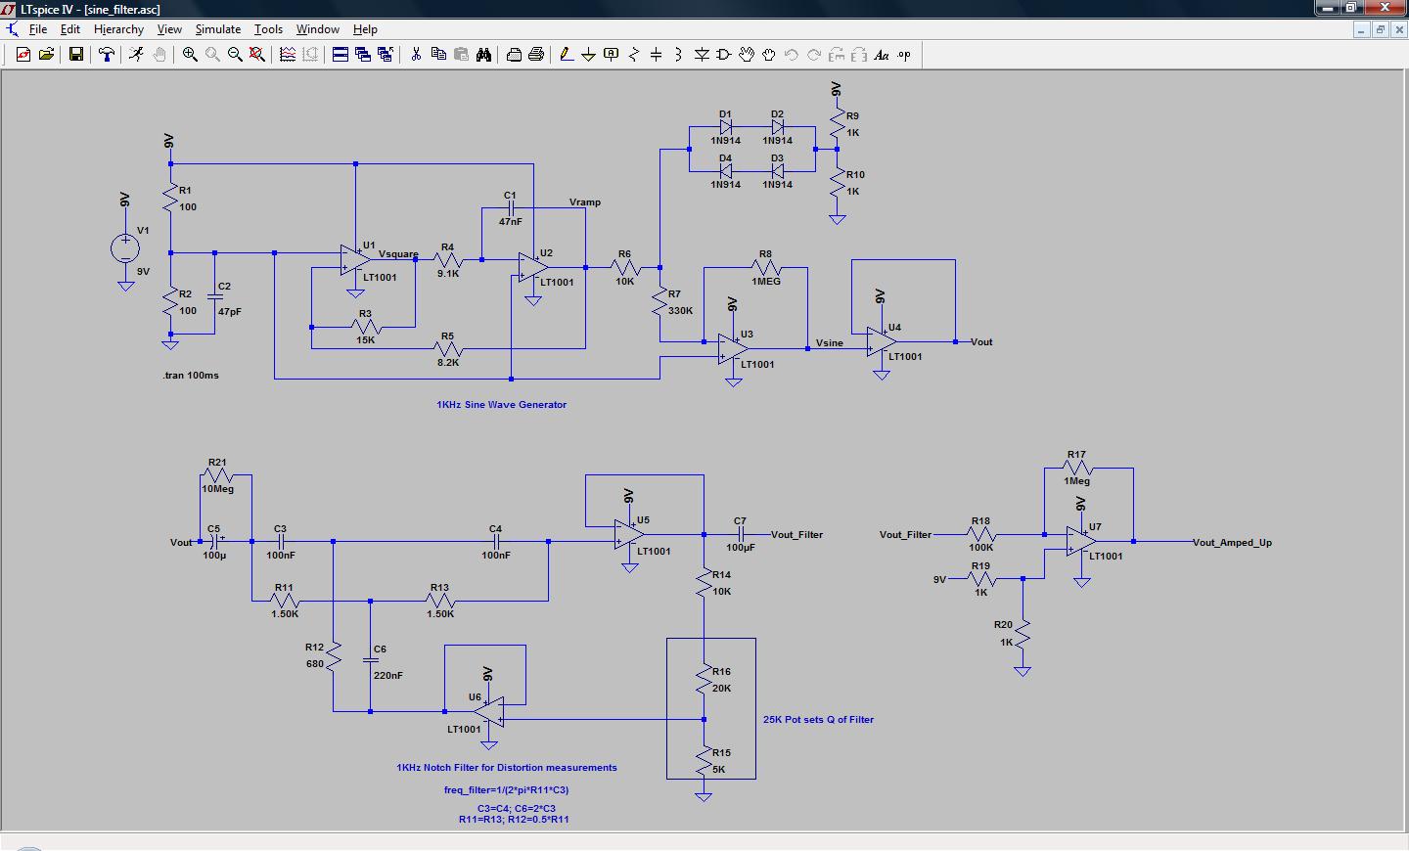This screenshot has width=1409, height=851.
Task: Place an Inductor from the toolbar
Action: point(679,55)
